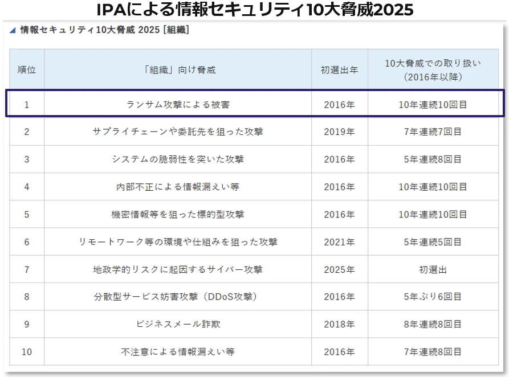Click the slide title IPAによる情報セキュリティ10大脅威2025
The width and height of the screenshot is (509, 377).
coord(255,10)
